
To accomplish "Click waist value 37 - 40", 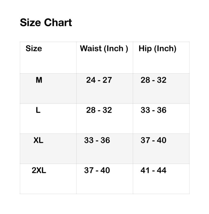I will coord(97,170).
